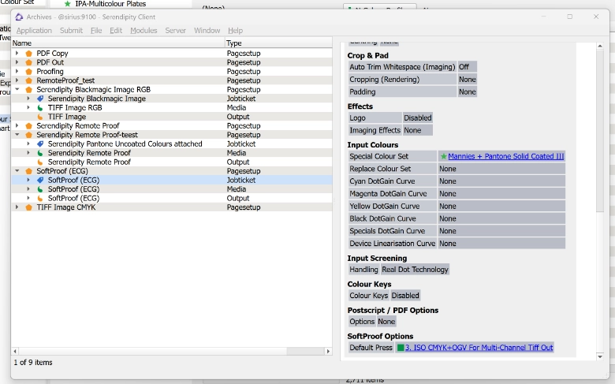Open the Modules menu
Viewport: 615px width, 384px height.
click(143, 31)
